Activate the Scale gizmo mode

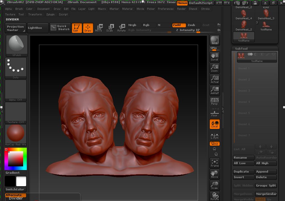coord(110,28)
